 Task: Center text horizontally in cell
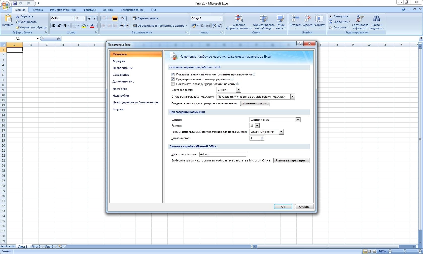click(109, 26)
